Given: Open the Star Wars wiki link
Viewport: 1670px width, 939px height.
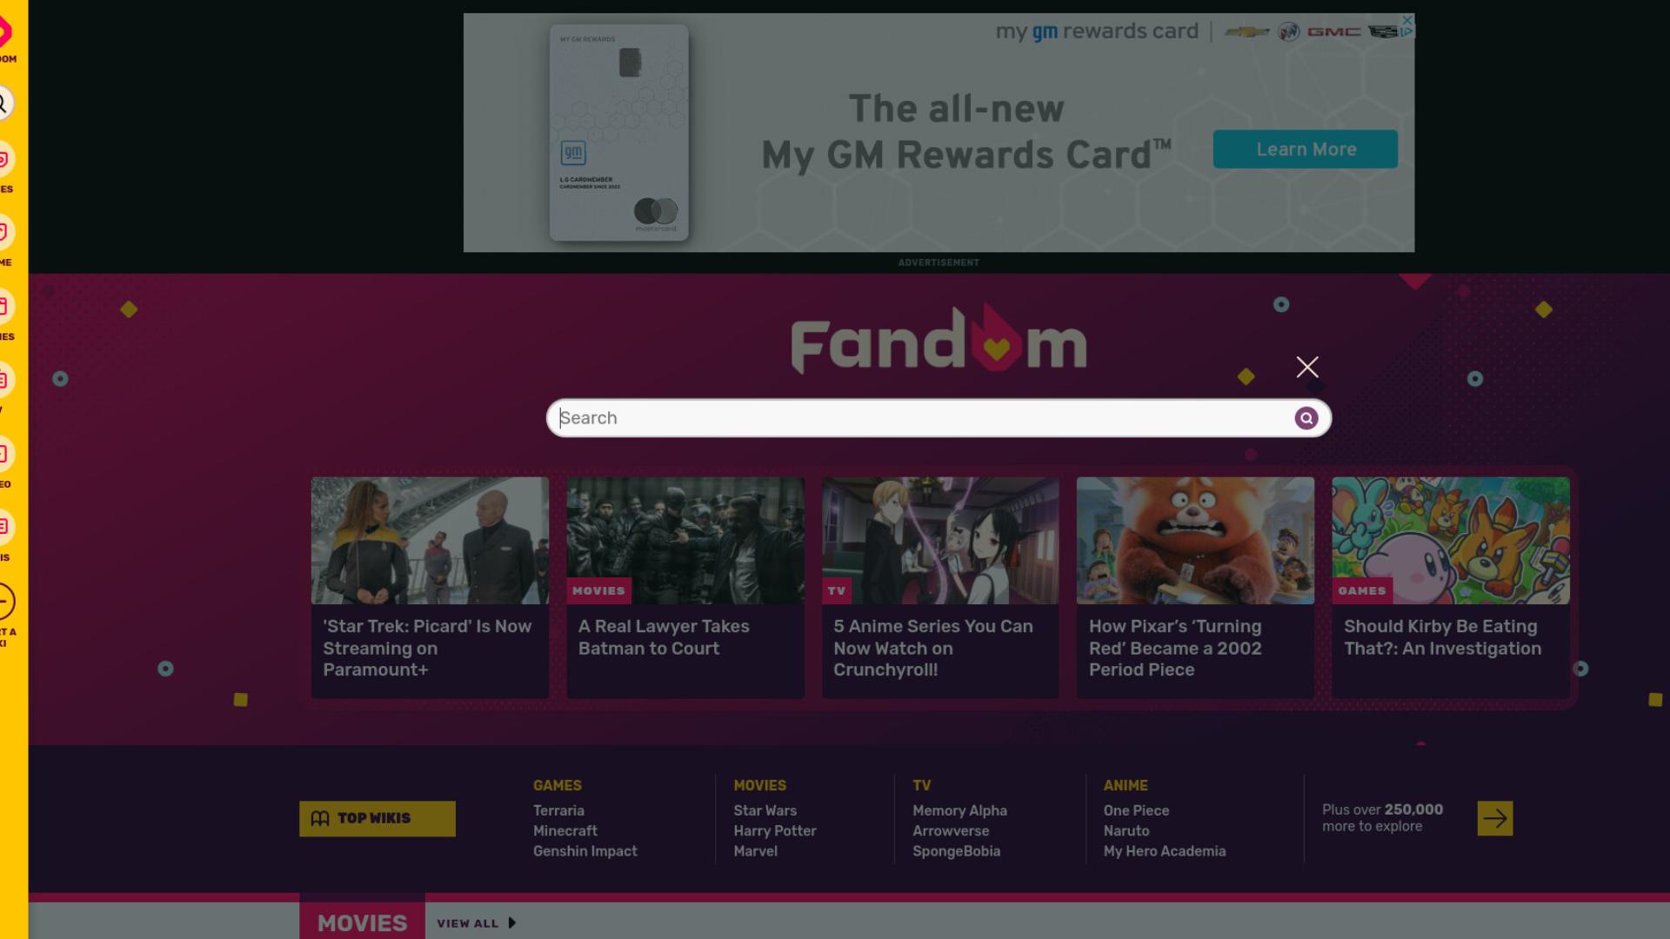Looking at the screenshot, I should [765, 810].
